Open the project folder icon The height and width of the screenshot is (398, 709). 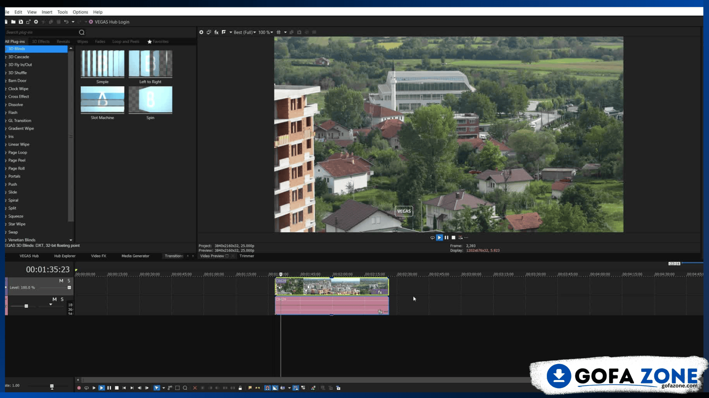click(13, 22)
